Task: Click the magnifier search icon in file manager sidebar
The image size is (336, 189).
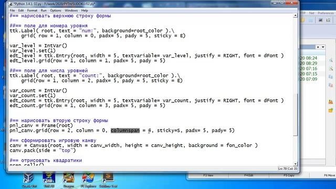Action: (331, 60)
